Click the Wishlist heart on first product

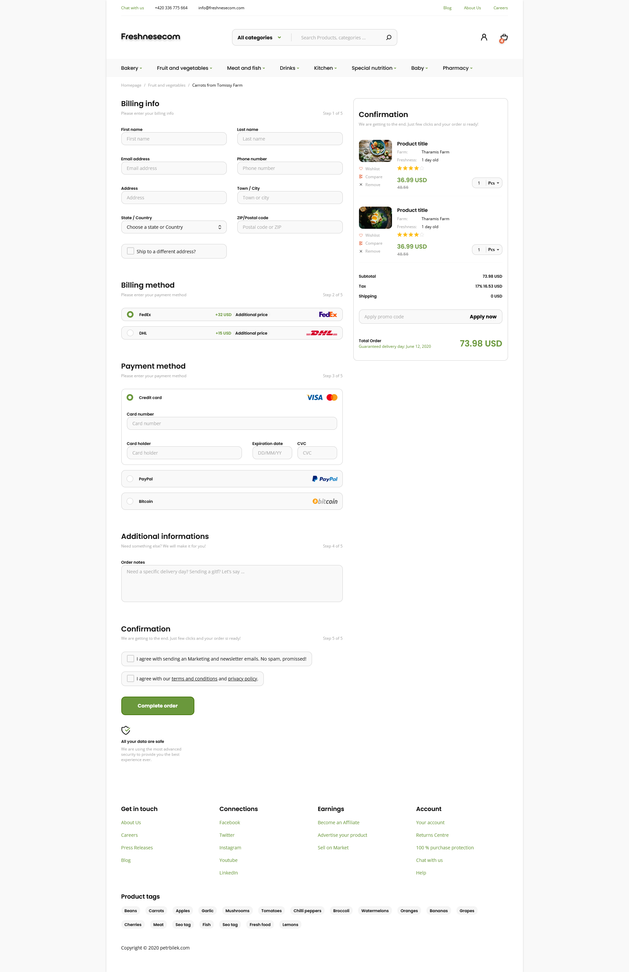click(361, 169)
